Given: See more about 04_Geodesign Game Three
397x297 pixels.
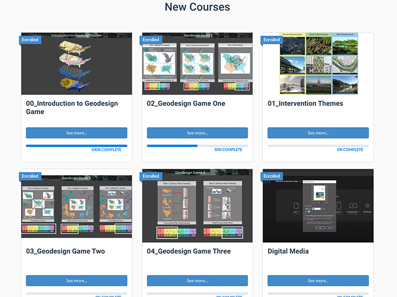Looking at the screenshot, I should click(197, 281).
